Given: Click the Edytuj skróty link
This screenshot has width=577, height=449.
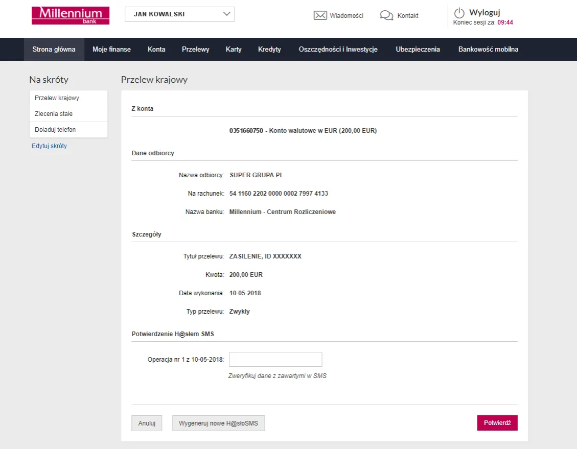Looking at the screenshot, I should [49, 146].
